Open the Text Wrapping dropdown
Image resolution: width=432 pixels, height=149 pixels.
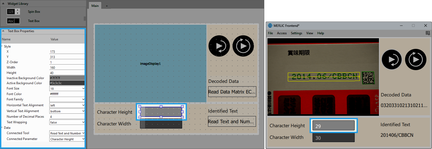coord(83,122)
